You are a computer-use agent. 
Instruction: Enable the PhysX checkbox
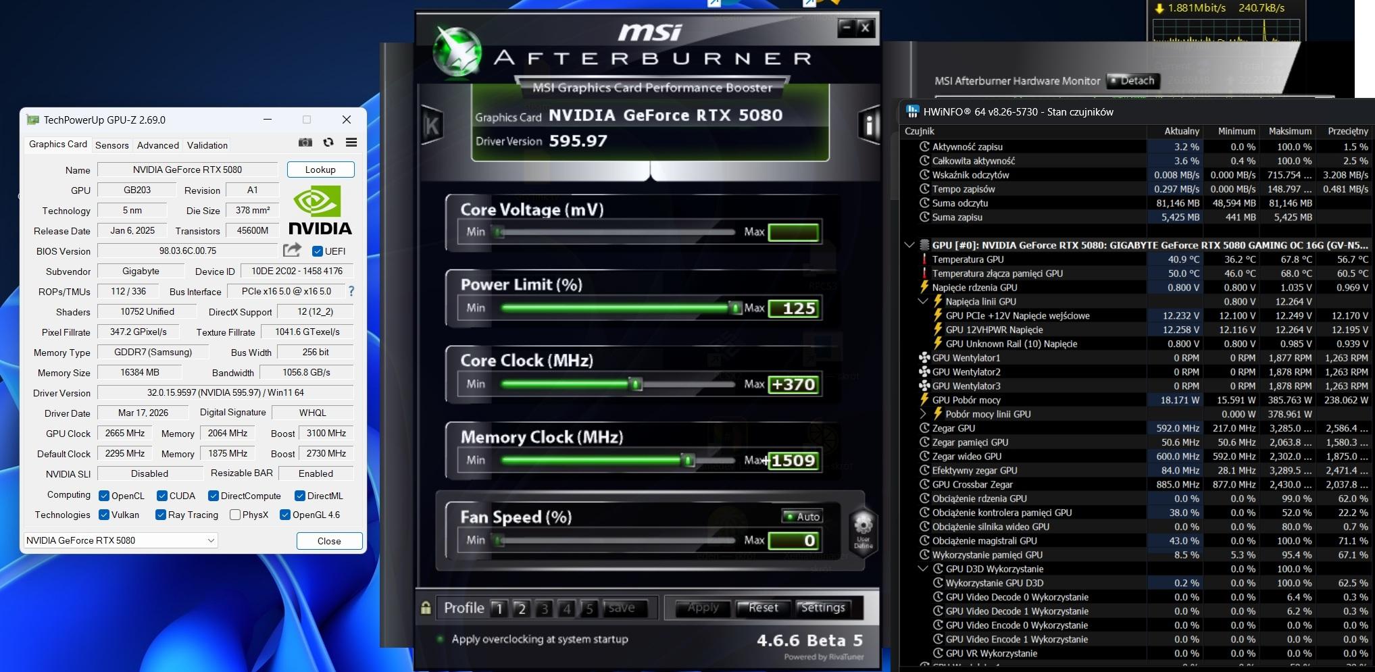[x=235, y=515]
